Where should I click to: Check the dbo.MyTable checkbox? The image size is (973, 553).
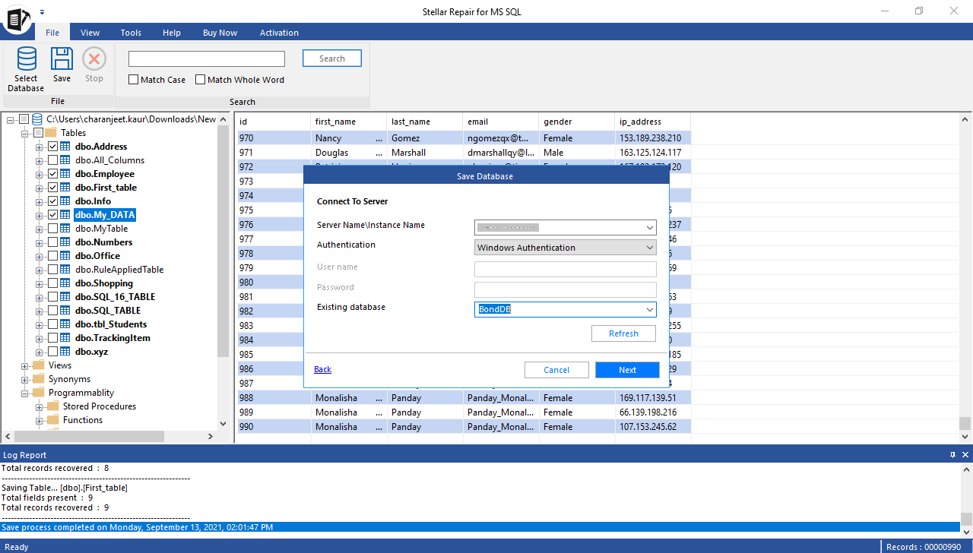pyautogui.click(x=52, y=229)
